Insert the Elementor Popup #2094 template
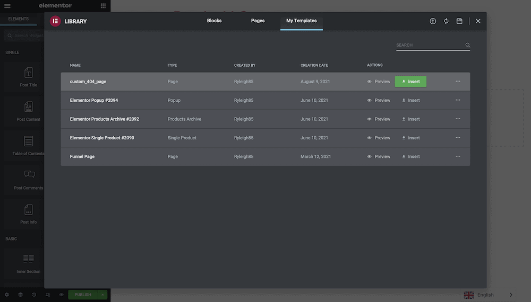The width and height of the screenshot is (531, 302). pos(411,100)
